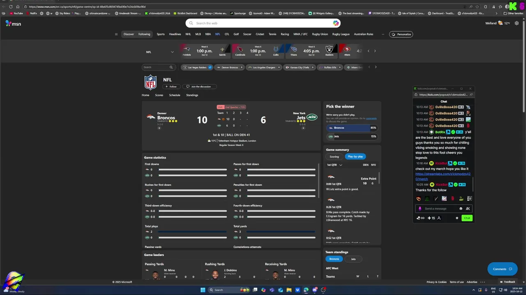Click the browser reload button

pos(11,7)
